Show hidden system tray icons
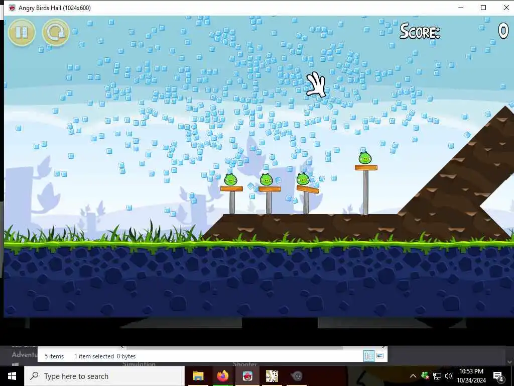514x386 pixels. point(413,376)
